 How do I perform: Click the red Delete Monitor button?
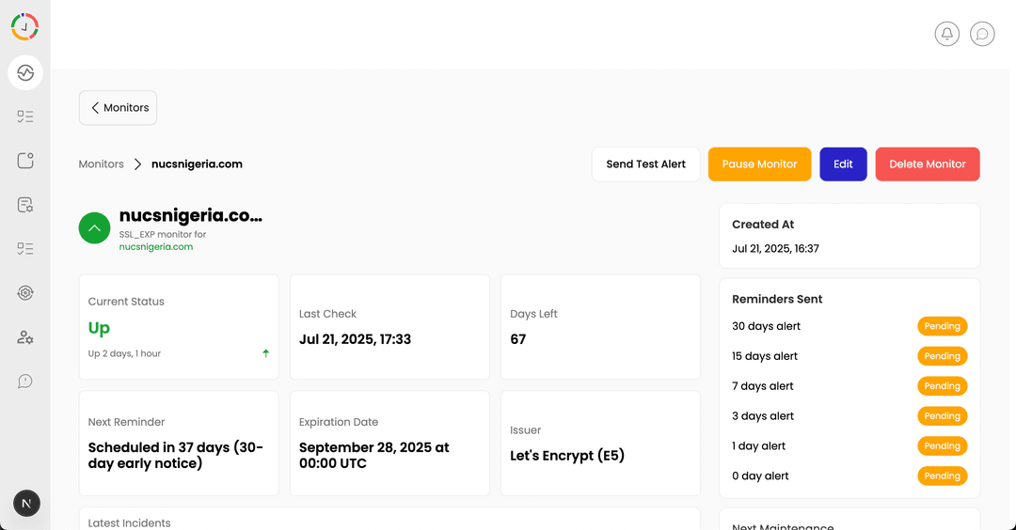pos(928,164)
